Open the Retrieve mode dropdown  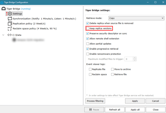coord(136,18)
